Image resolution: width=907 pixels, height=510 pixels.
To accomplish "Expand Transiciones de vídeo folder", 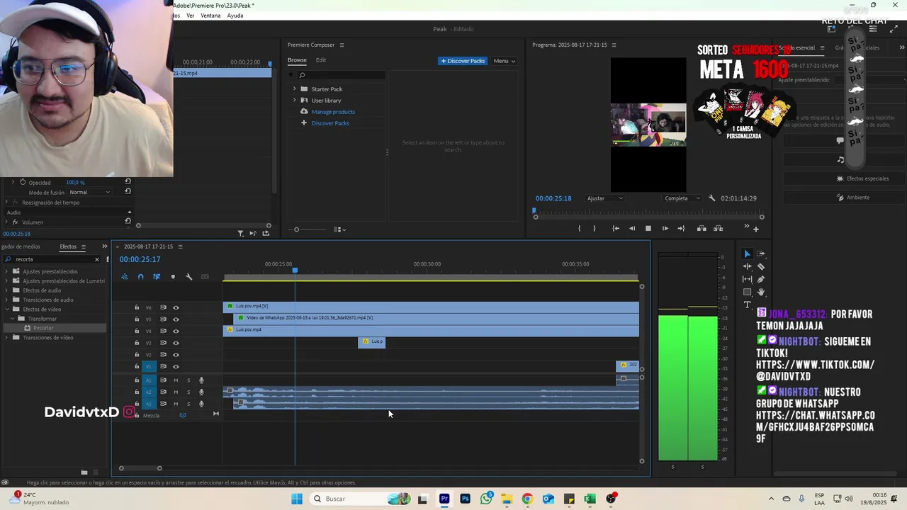I will (x=7, y=337).
